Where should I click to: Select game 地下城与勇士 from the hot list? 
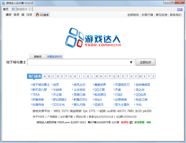click(x=41, y=85)
